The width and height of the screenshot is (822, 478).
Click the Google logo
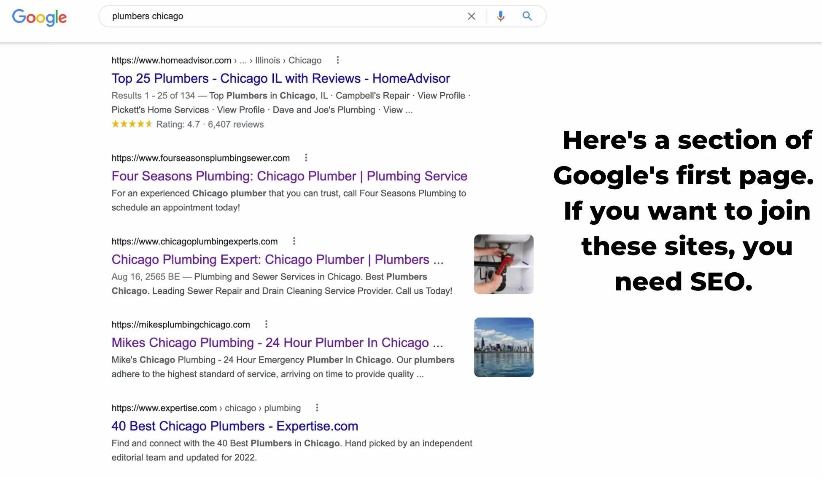(39, 17)
